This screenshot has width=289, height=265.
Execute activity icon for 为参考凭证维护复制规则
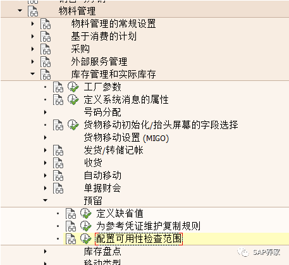(86, 226)
